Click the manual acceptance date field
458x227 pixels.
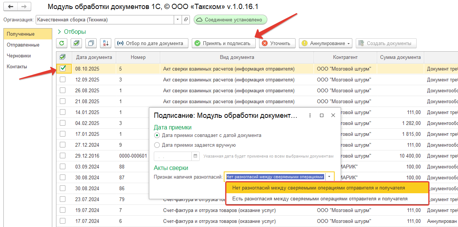pyautogui.click(x=173, y=156)
